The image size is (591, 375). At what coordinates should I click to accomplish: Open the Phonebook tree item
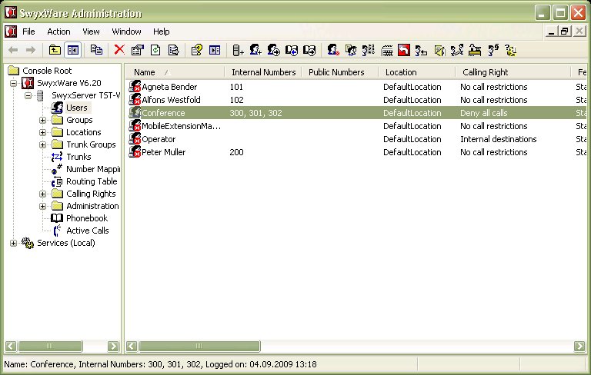tap(87, 218)
